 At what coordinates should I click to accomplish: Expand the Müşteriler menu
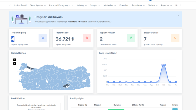click(110, 5)
